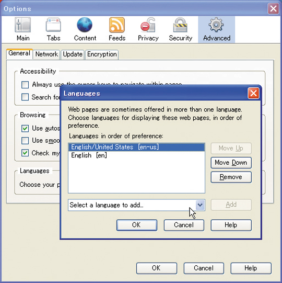Confirm the Languages dialog with OK

(137, 225)
